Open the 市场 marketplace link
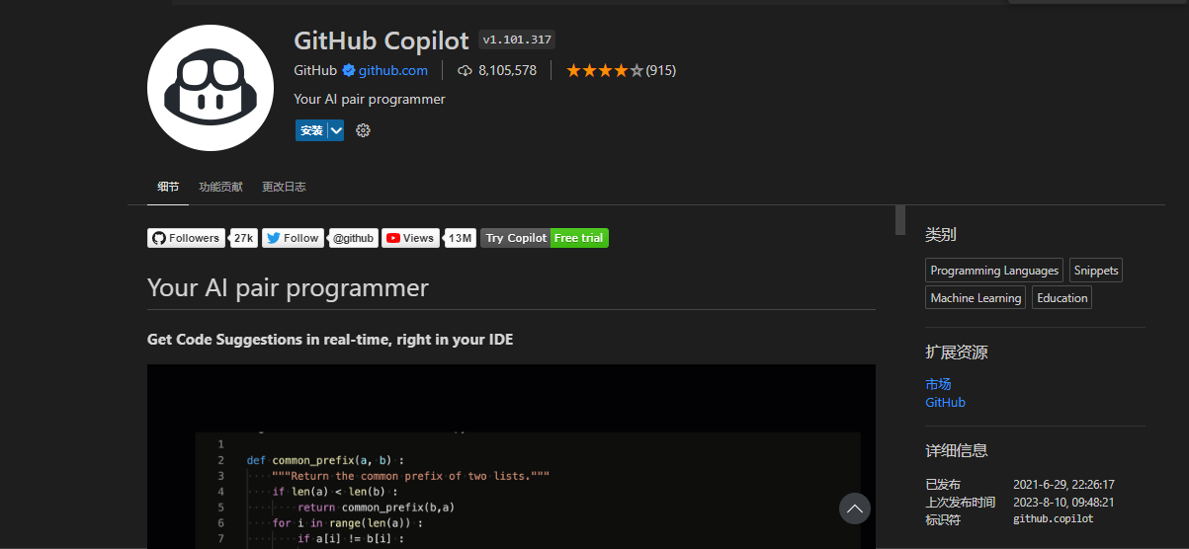1189x549 pixels. 938,384
